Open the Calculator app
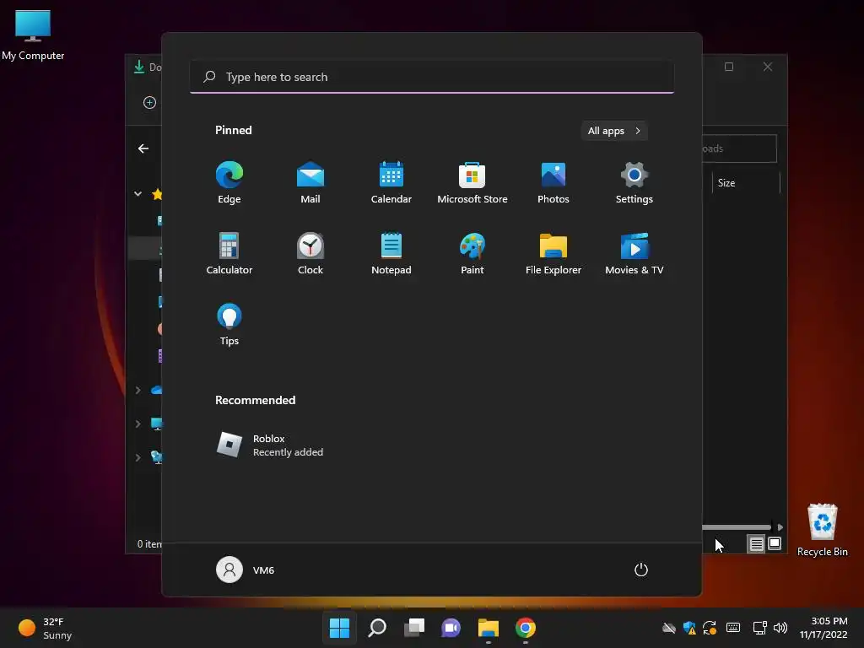The width and height of the screenshot is (864, 648). [x=229, y=253]
